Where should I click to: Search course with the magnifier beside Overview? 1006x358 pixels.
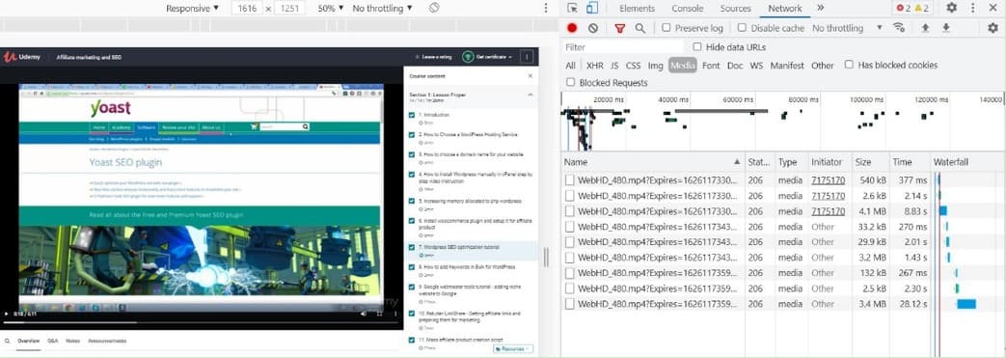[8, 341]
